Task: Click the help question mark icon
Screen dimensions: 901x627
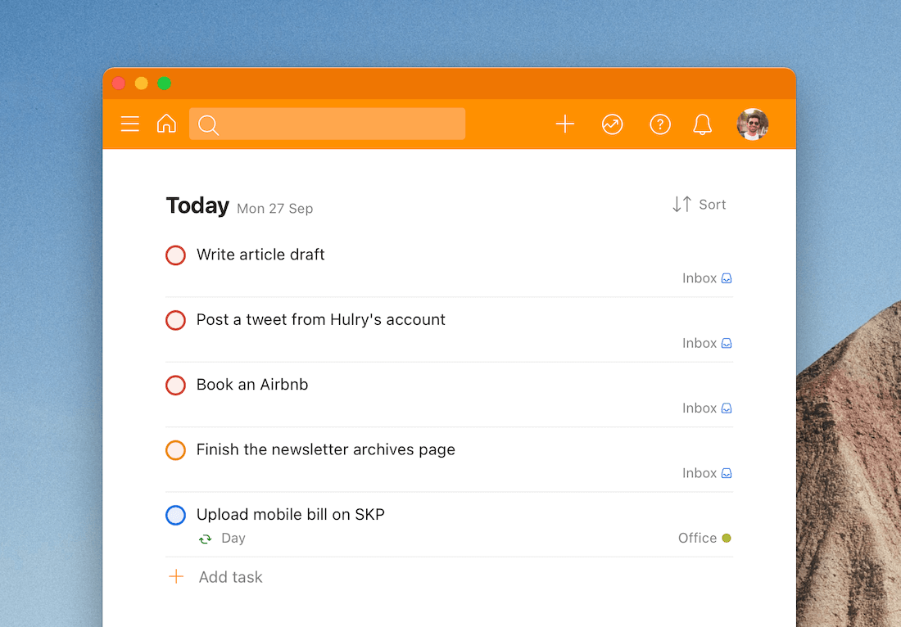Action: [x=660, y=124]
